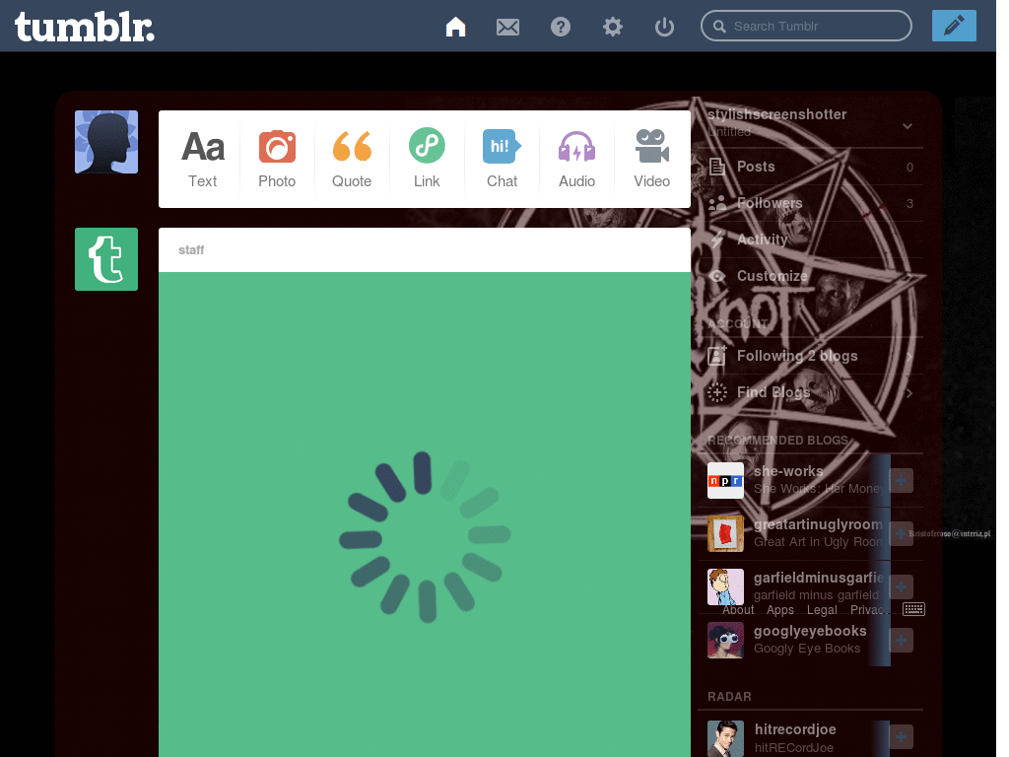Follow googlyeyebooks with the plus button
The image size is (1009, 757).
point(901,641)
